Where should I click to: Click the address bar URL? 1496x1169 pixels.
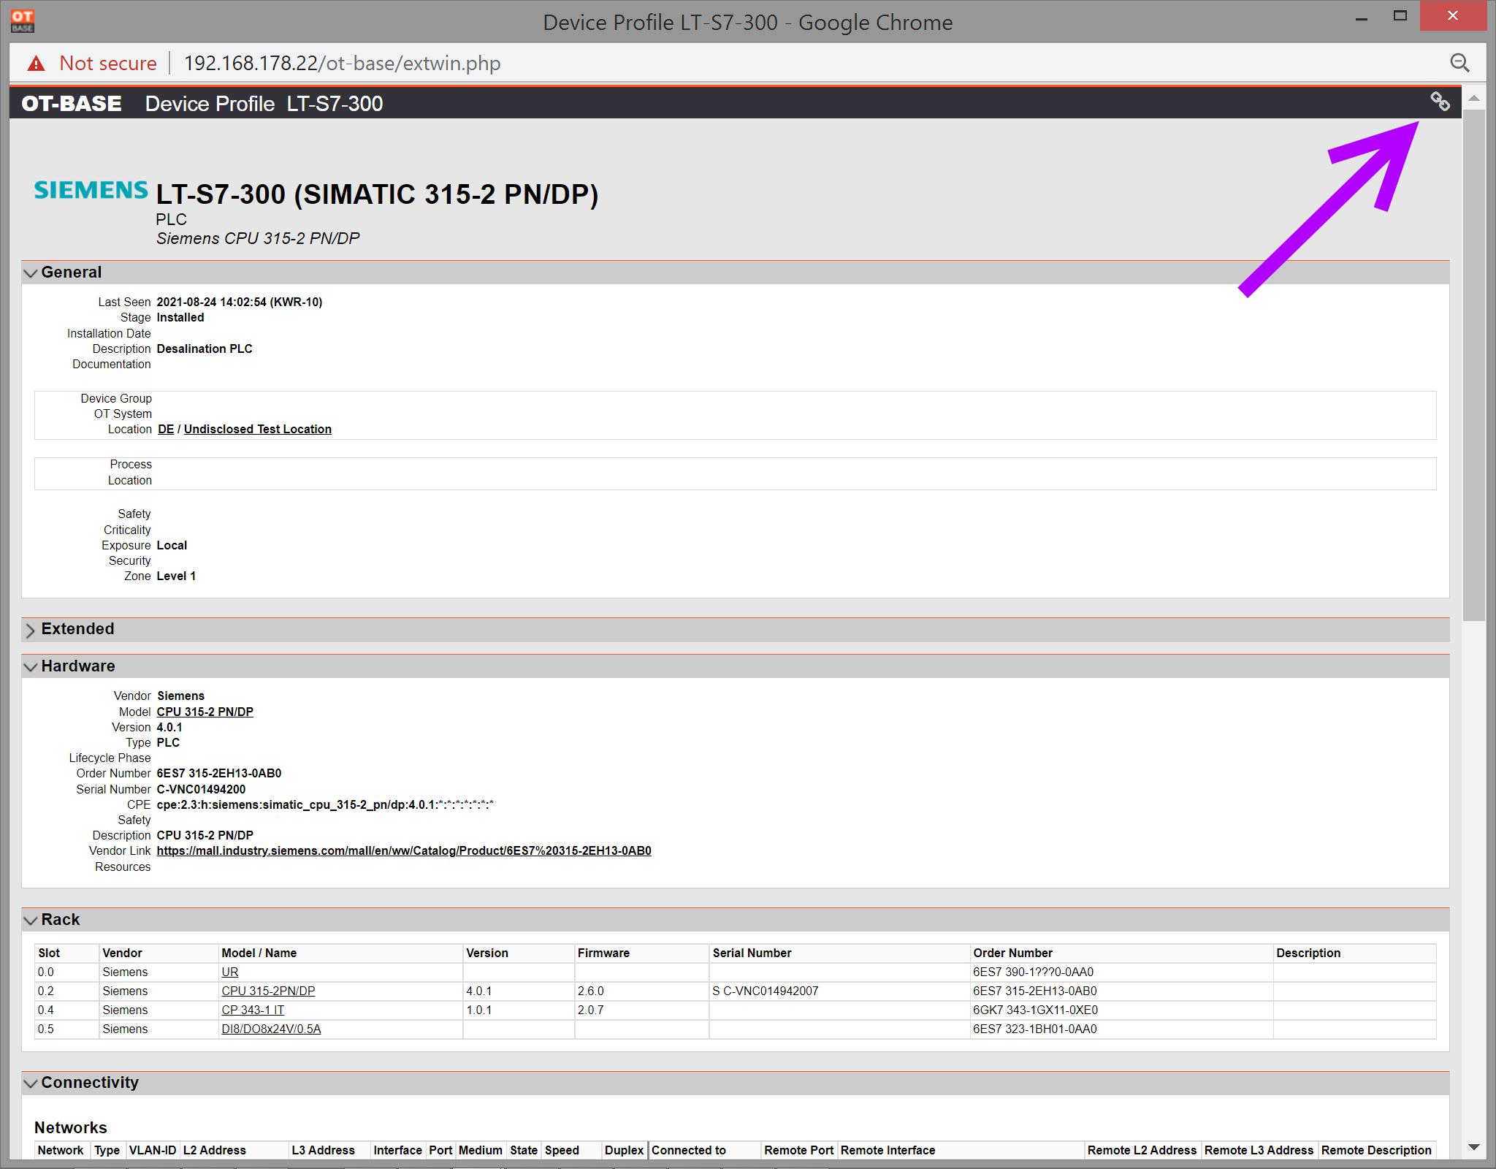click(342, 64)
